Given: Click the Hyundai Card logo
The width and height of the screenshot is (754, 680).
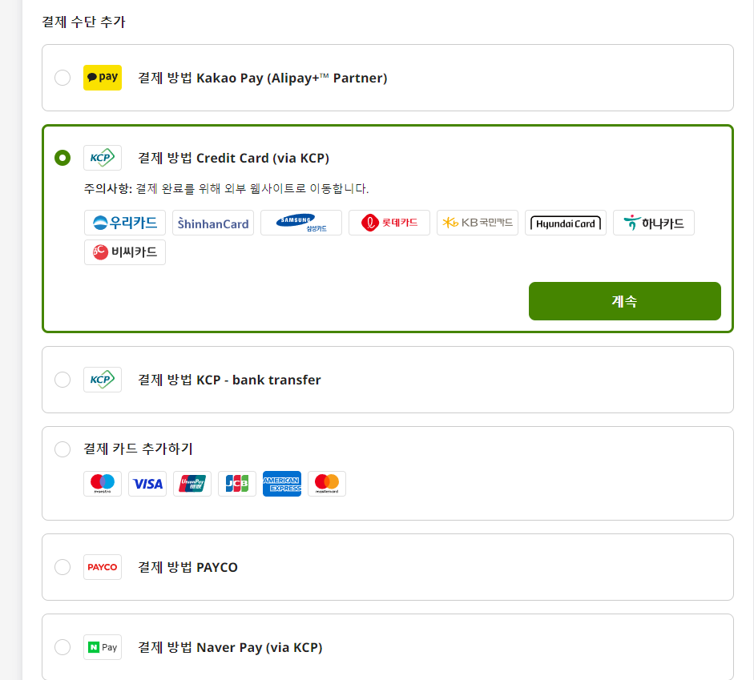Looking at the screenshot, I should 566,223.
